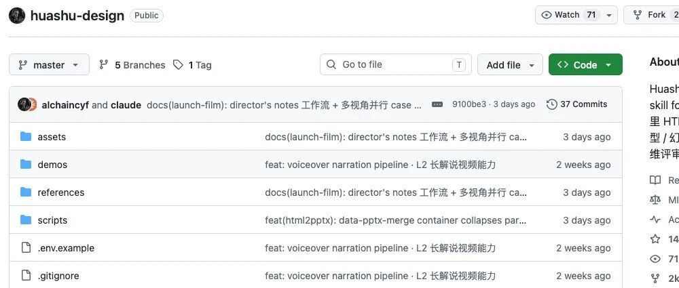Click the .gitignore file icon
This screenshot has height=288, width=679.
click(x=26, y=275)
